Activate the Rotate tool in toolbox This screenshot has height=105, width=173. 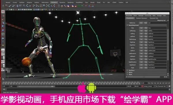click(x=3, y=27)
